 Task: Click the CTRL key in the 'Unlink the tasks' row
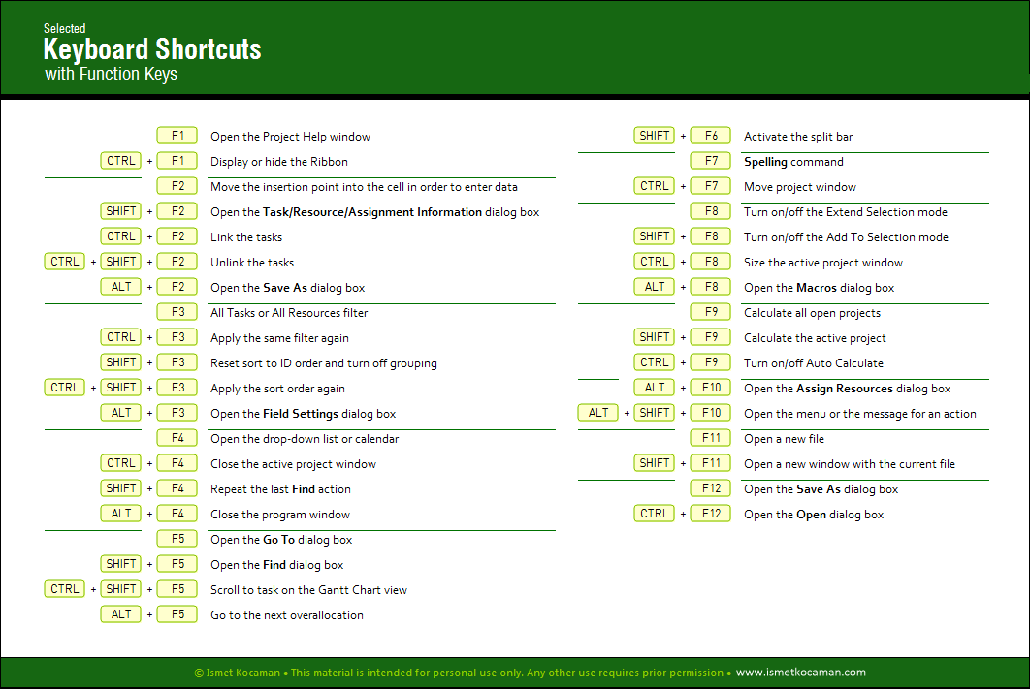[x=65, y=262]
